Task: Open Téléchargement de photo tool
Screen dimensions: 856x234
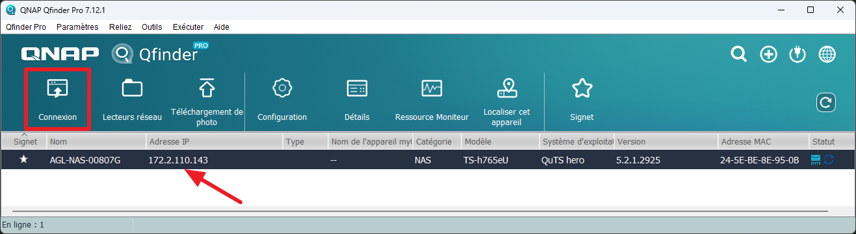Action: [x=207, y=88]
